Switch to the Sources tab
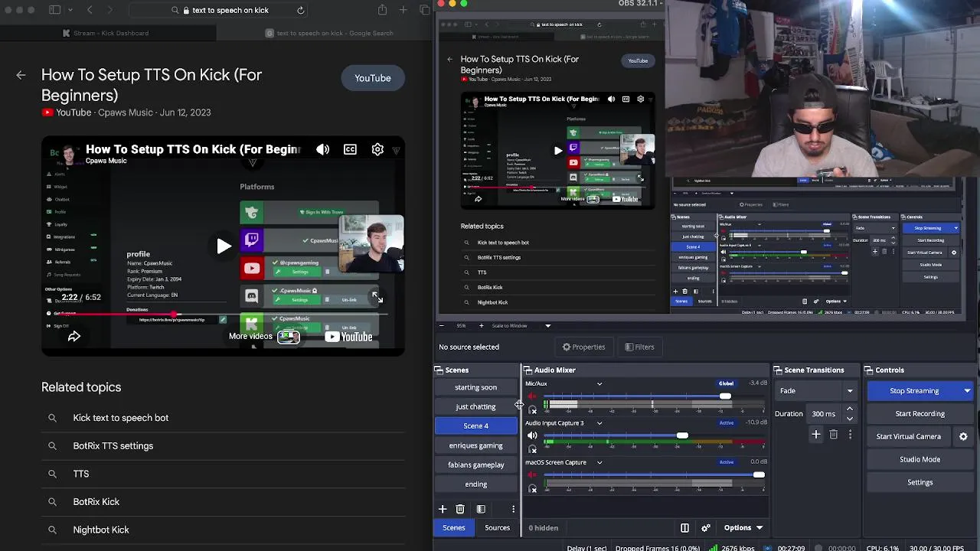Image resolution: width=980 pixels, height=551 pixels. [497, 527]
